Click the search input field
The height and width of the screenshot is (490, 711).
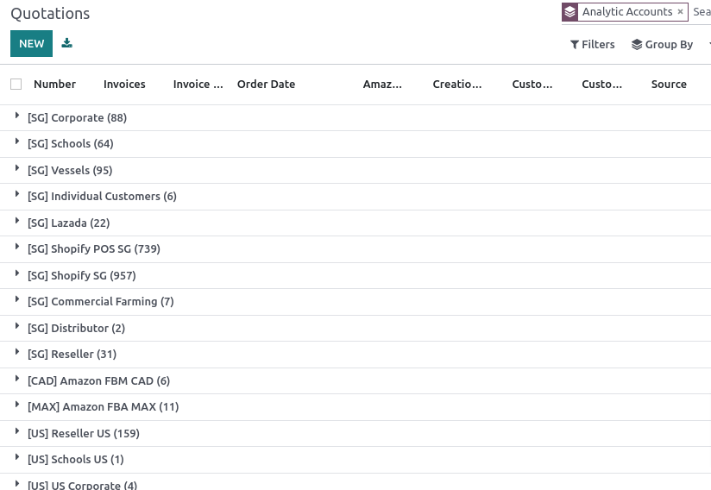pos(702,12)
